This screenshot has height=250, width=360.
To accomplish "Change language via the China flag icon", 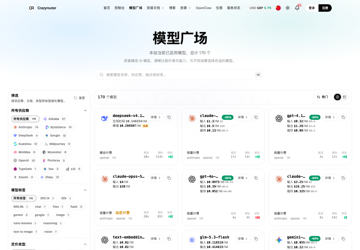I will tap(278, 8).
